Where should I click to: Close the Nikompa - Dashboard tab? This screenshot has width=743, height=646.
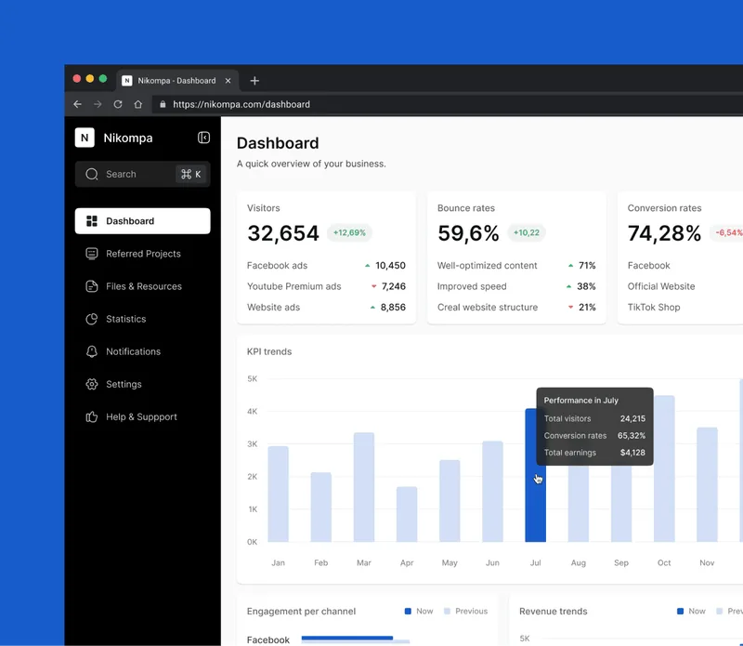[228, 81]
